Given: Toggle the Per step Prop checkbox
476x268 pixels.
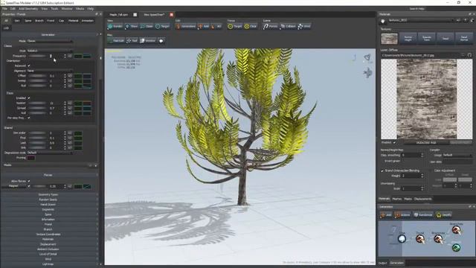Looking at the screenshot, I should click(29, 118).
